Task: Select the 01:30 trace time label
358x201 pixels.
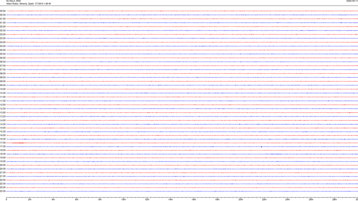Action: coord(3,23)
